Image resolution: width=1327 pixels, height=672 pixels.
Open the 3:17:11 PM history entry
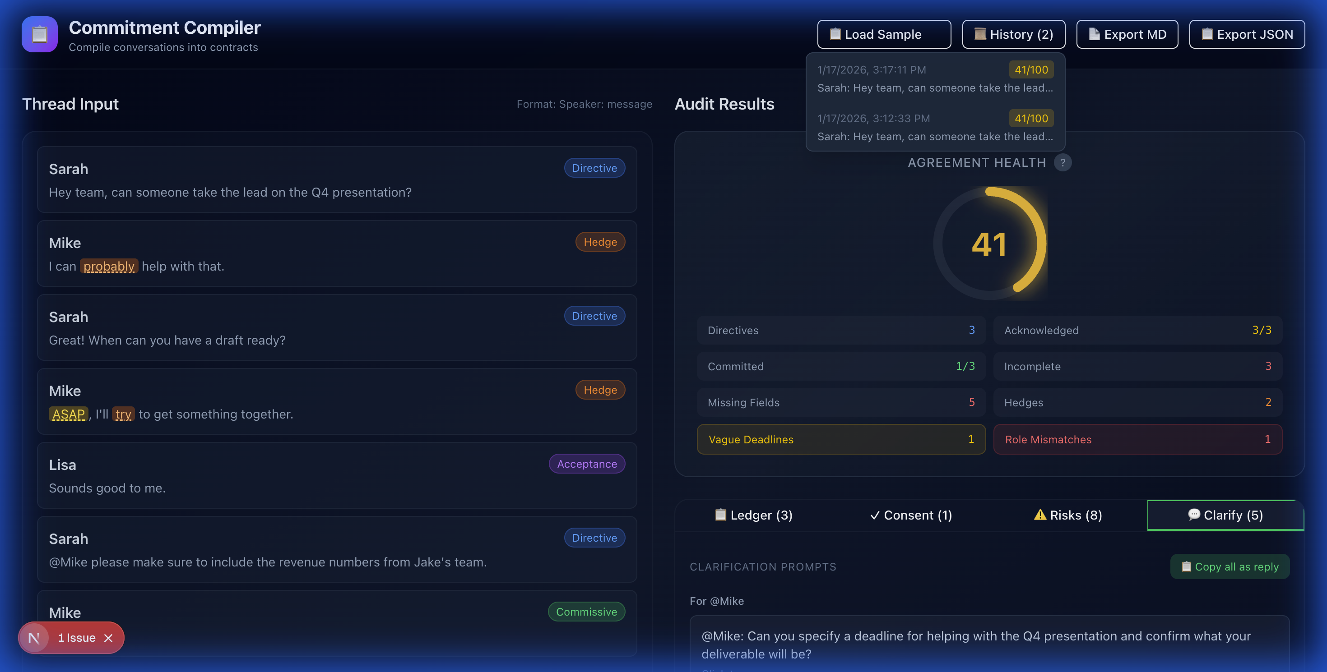pyautogui.click(x=934, y=78)
